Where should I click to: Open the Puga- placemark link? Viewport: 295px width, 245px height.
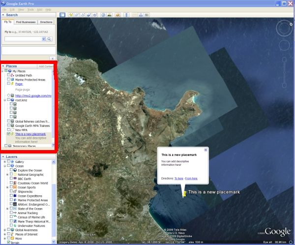19,84
